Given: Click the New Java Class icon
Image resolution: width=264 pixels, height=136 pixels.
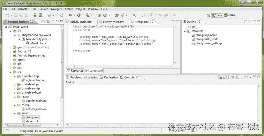Looking at the screenshot, I should [105, 15].
